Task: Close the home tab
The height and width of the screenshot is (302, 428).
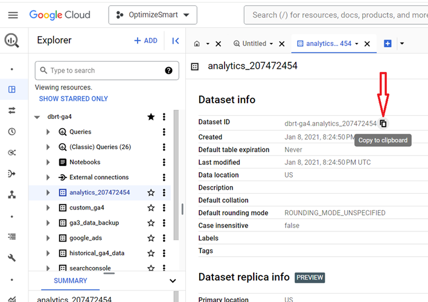Action: [x=218, y=43]
